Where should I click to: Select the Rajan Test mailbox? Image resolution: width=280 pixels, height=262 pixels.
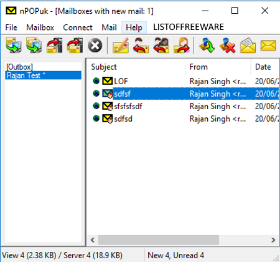click(x=43, y=75)
